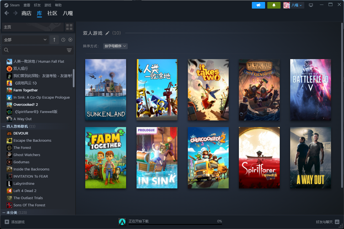Click the sidebar scrollbar handle

[74, 78]
